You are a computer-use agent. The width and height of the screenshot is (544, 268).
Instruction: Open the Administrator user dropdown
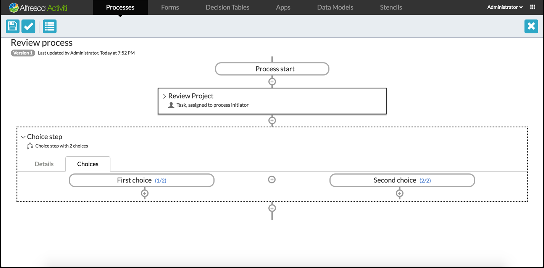click(x=505, y=7)
